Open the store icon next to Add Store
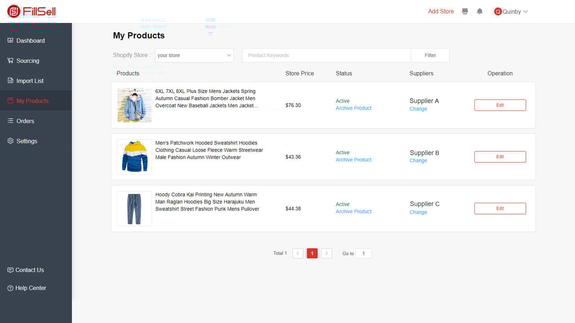 pos(465,11)
